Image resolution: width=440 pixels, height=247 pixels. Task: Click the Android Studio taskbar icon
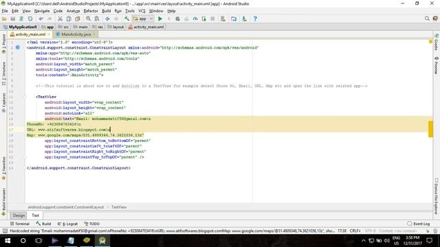pos(102,241)
